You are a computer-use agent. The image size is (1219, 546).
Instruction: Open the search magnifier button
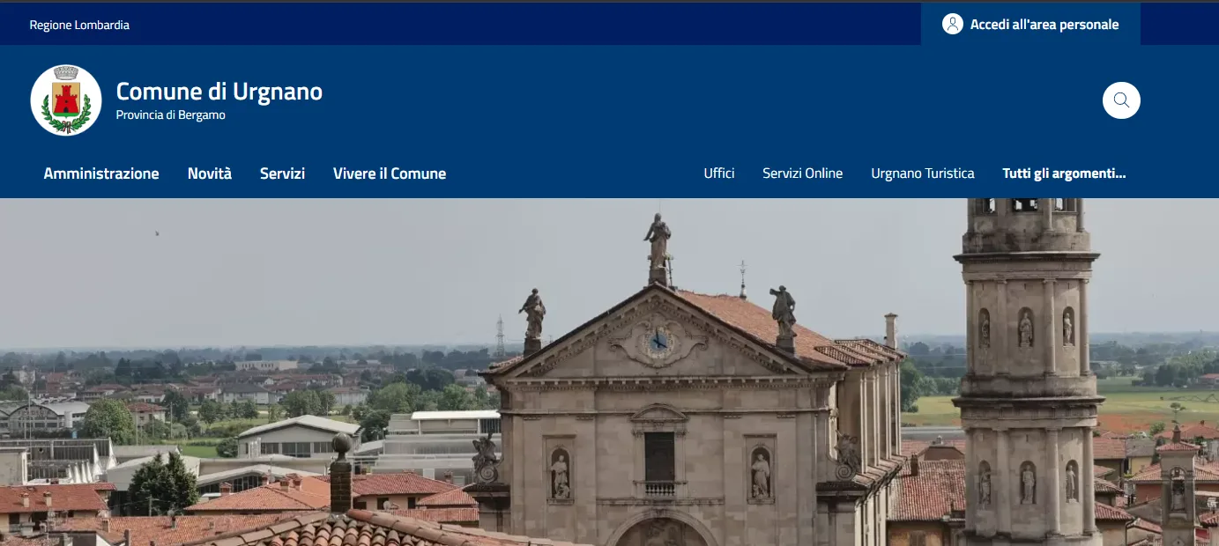1121,100
